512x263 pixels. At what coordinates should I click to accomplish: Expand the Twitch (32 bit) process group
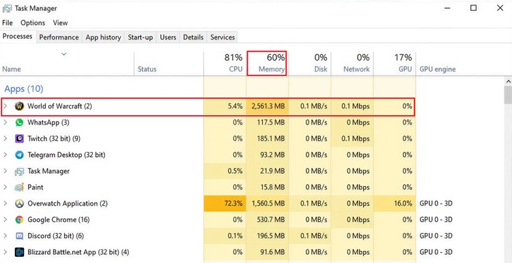5,139
